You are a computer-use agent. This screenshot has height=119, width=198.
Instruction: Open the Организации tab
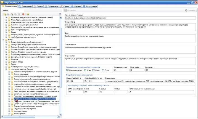52,6
